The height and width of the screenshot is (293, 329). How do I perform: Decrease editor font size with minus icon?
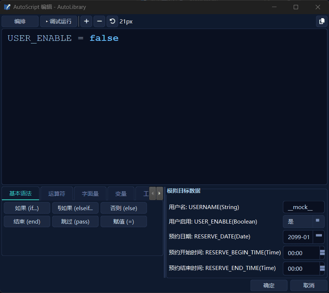click(x=99, y=22)
